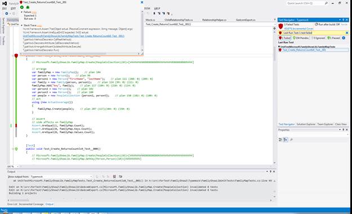Click the clear output icon in Output toolbar
Image resolution: width=352 pixels, height=214 pixels.
pyautogui.click(x=114, y=176)
